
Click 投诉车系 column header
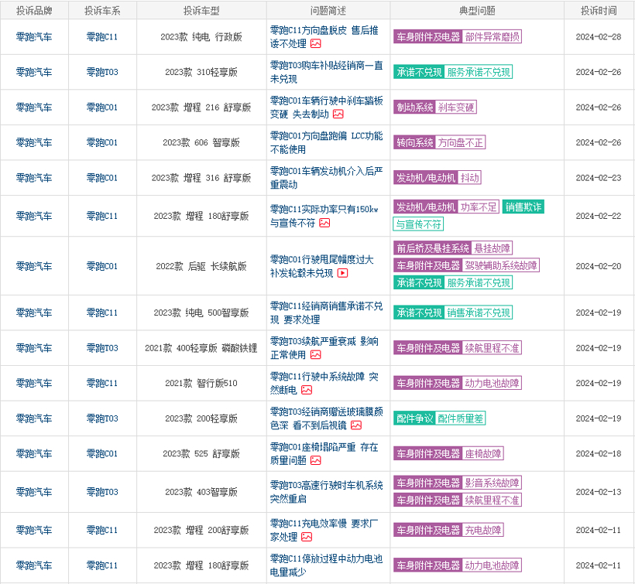pyautogui.click(x=102, y=11)
